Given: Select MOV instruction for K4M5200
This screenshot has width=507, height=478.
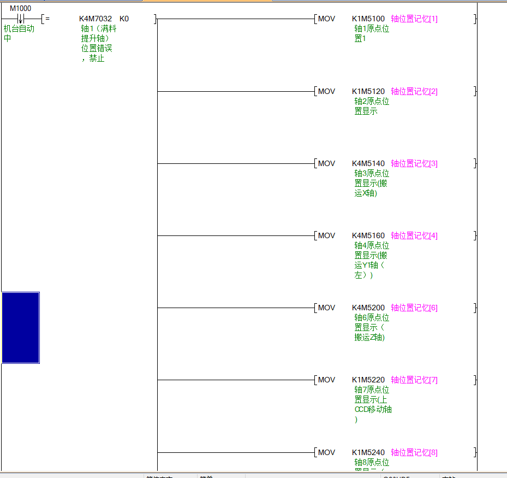Looking at the screenshot, I should click(x=326, y=308).
